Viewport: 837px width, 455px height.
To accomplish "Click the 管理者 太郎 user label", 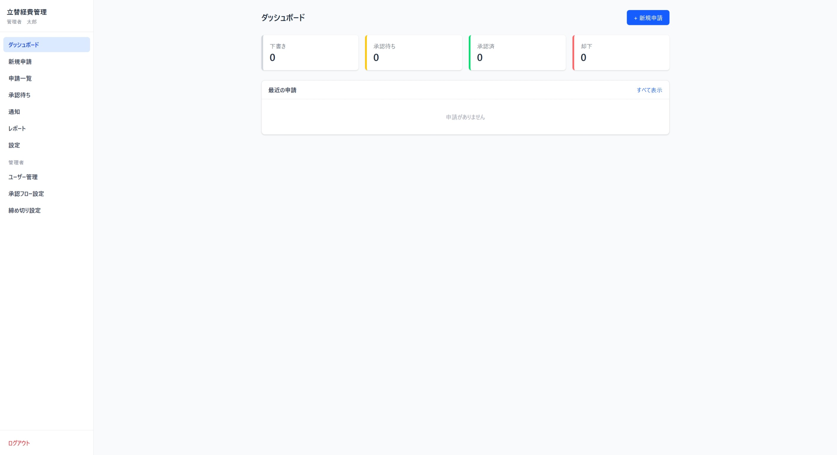I will [x=21, y=22].
